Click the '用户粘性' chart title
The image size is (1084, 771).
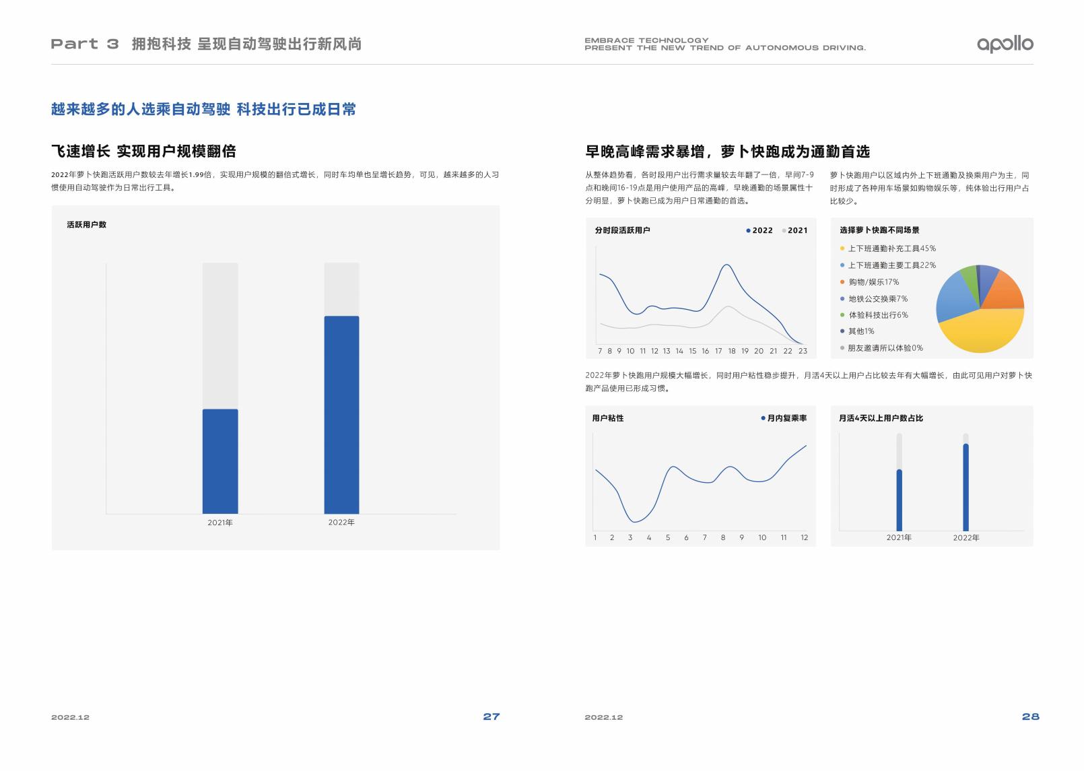[x=608, y=418]
